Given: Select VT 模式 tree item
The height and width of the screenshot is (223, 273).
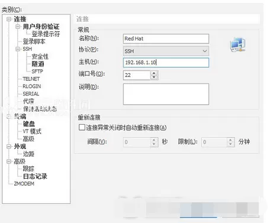Looking at the screenshot, I should [x=32, y=131].
